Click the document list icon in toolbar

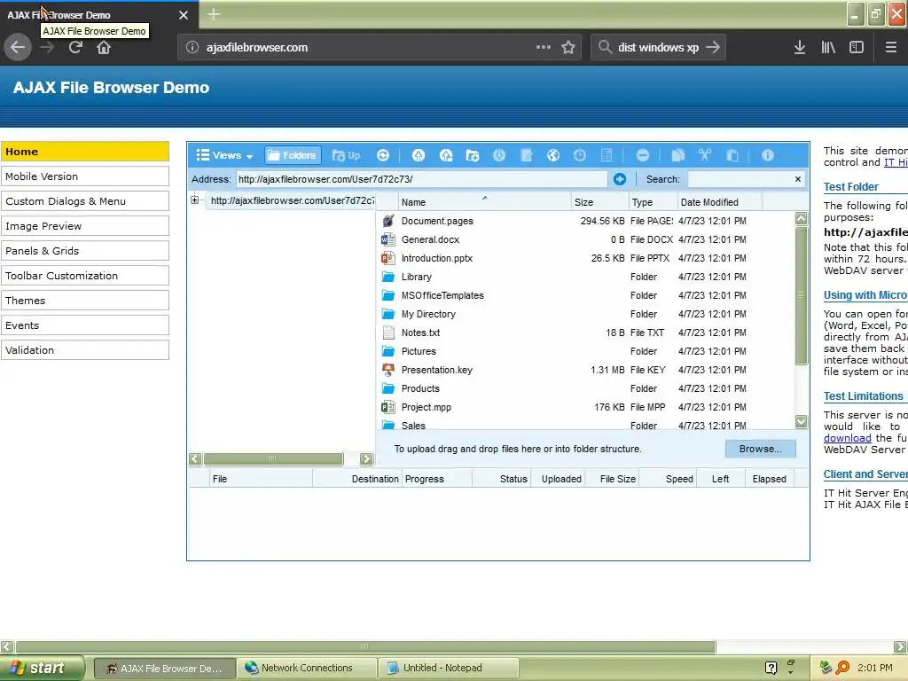pos(607,155)
